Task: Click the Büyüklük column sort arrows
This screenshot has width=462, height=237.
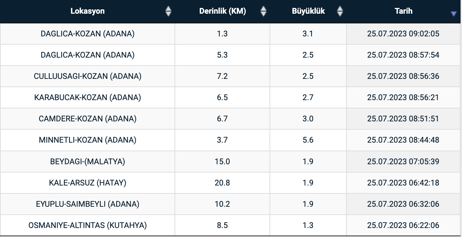Action: coord(340,11)
